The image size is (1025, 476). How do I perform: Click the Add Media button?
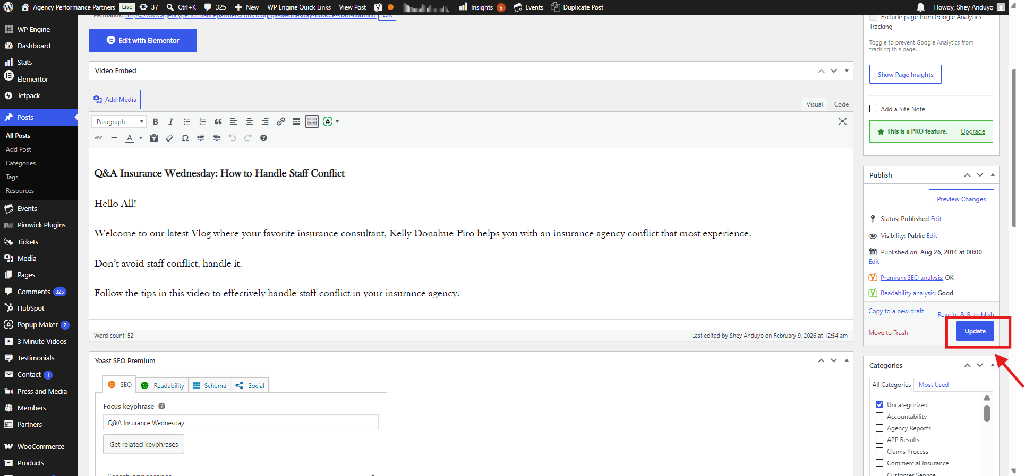[115, 100]
